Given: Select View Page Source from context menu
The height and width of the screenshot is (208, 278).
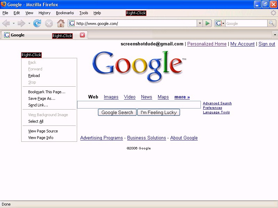Looking at the screenshot, I should click(x=43, y=131).
